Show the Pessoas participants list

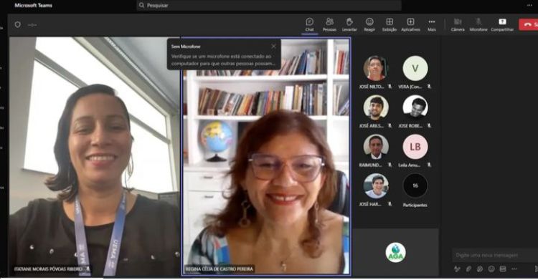329,24
